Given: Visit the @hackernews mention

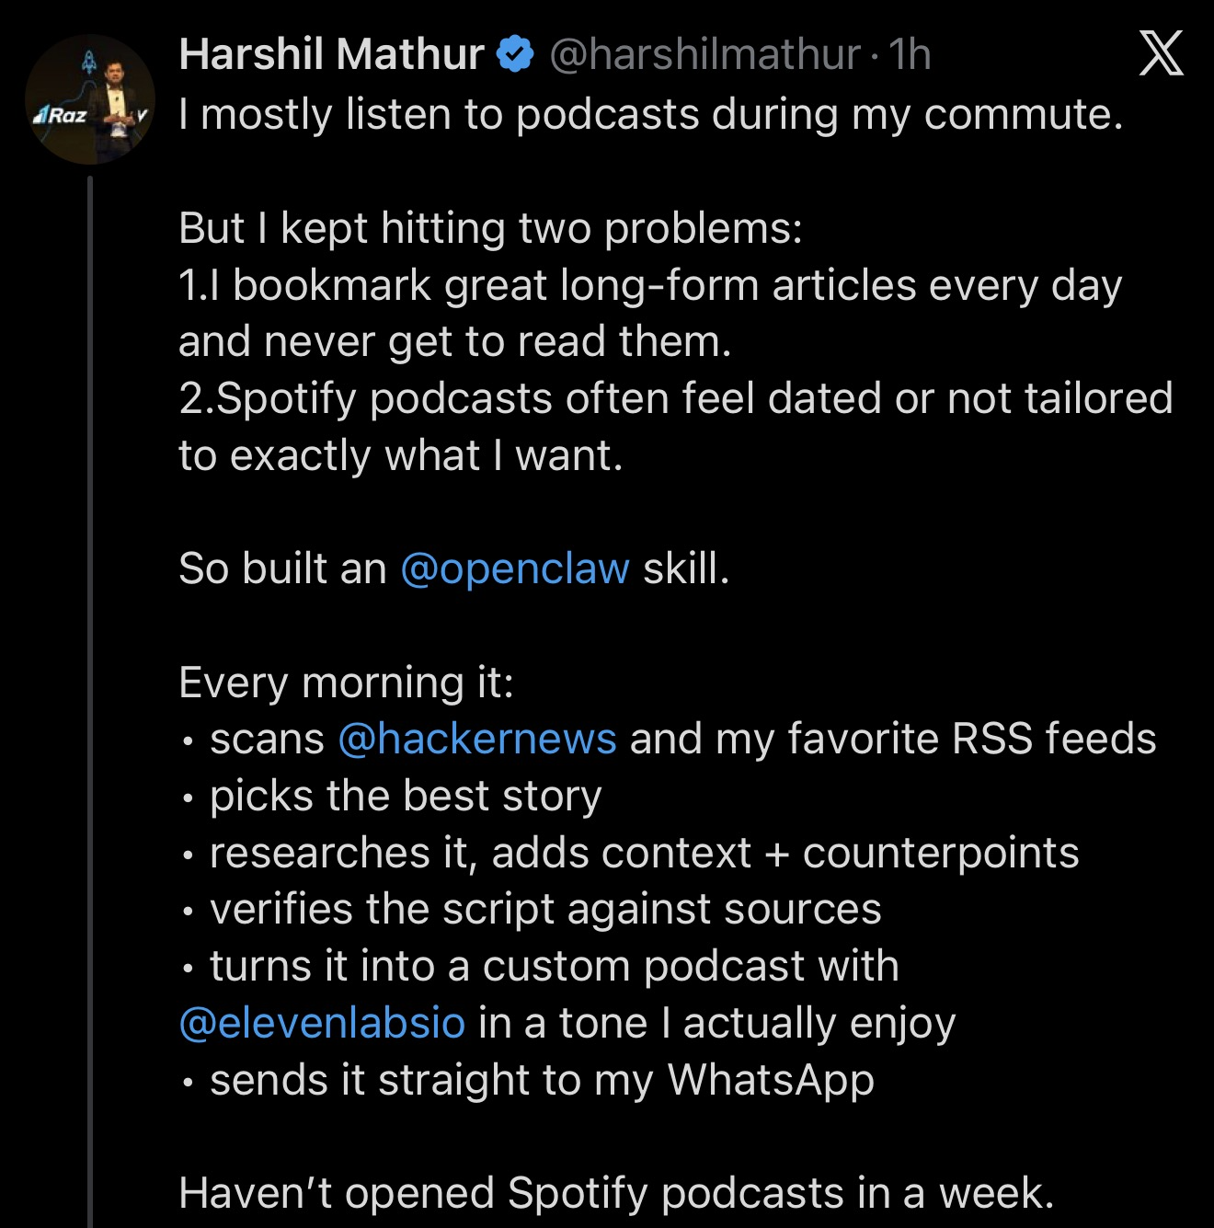Looking at the screenshot, I should tap(477, 739).
